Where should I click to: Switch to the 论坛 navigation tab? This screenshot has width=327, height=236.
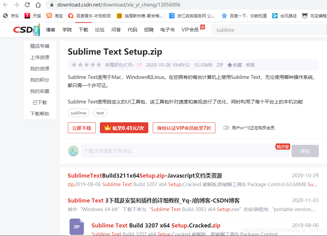99,30
